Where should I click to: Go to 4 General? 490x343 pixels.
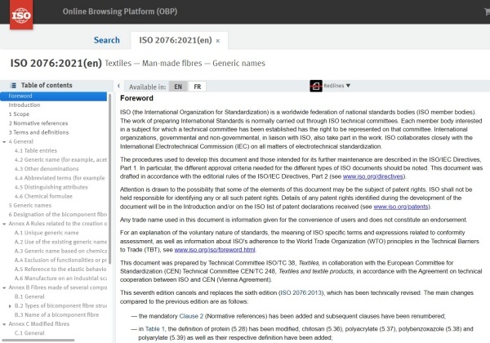[x=20, y=141]
